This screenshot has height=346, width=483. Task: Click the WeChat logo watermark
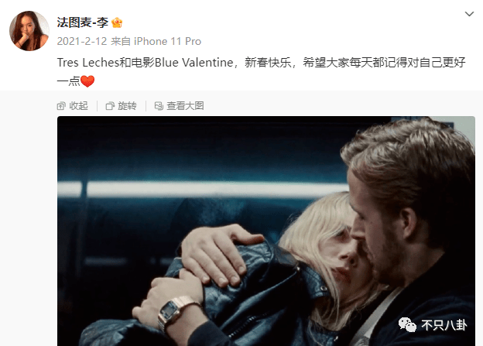407,325
